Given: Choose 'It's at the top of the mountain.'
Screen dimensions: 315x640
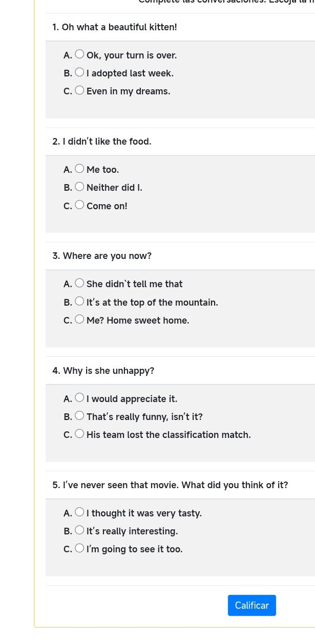Looking at the screenshot, I should tap(79, 302).
